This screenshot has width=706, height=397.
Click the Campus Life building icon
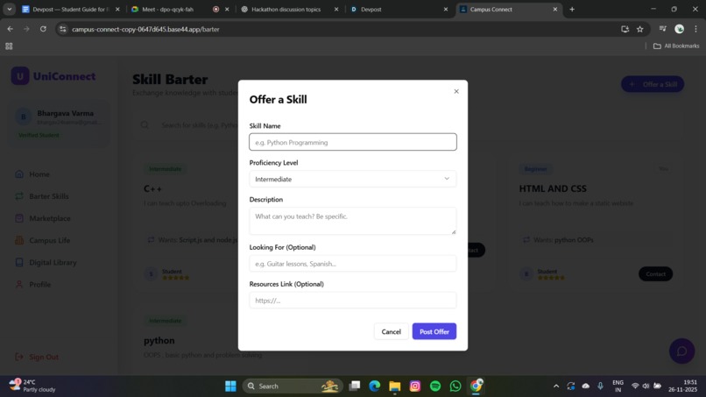point(19,240)
